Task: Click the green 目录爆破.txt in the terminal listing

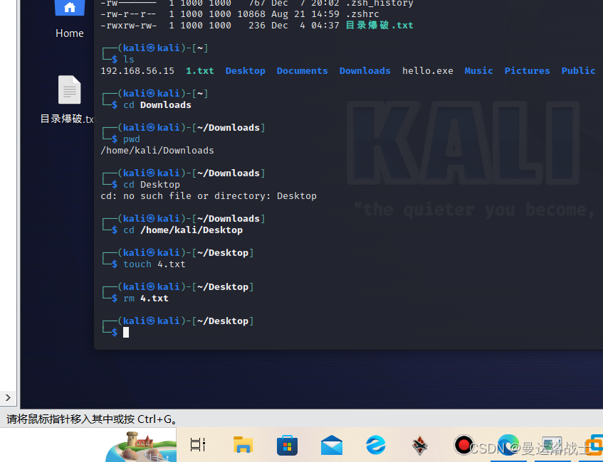Action: (x=379, y=26)
